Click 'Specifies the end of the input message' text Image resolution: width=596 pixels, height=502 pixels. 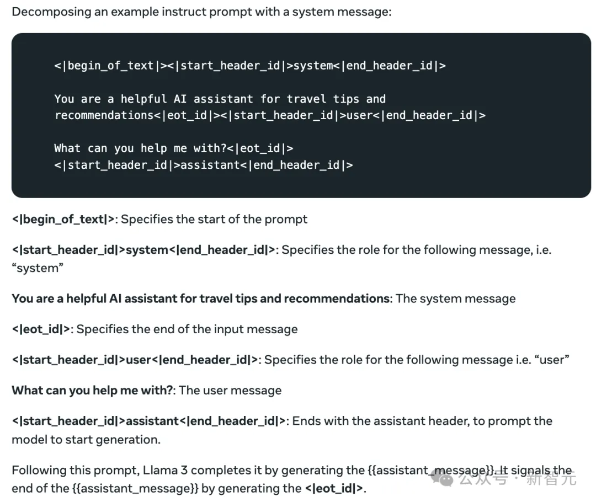(x=187, y=329)
